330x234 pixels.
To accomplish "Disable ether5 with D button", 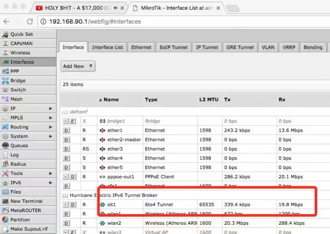I will click(x=66, y=167).
